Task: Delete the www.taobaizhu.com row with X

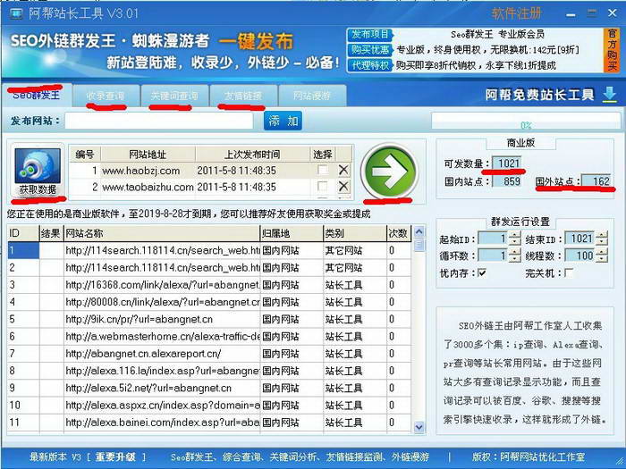Action: coord(343,187)
